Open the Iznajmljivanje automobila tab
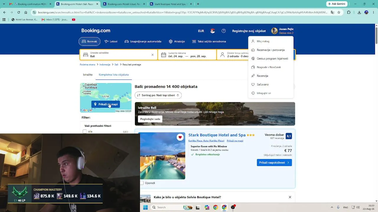378x212 pixels. 143,42
